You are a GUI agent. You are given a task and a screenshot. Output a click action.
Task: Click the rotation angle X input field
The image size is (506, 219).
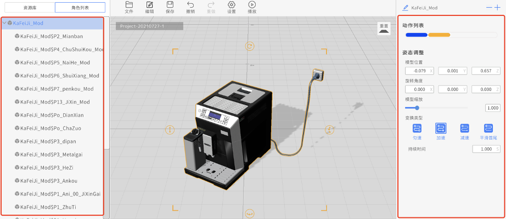420,89
